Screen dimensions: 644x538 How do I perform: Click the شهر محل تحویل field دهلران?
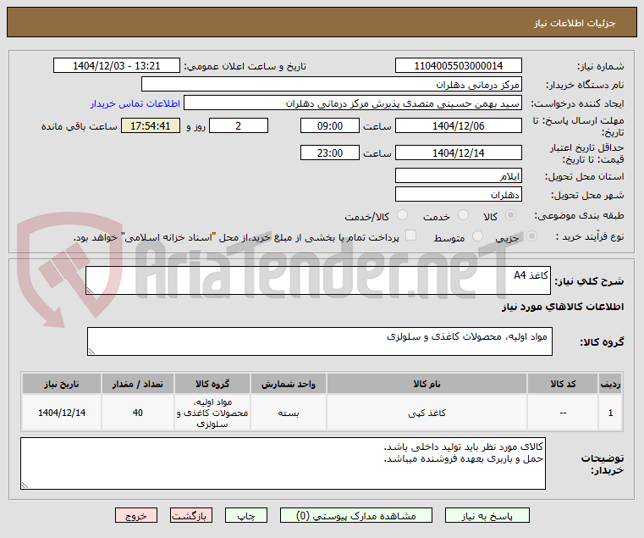[x=459, y=194]
